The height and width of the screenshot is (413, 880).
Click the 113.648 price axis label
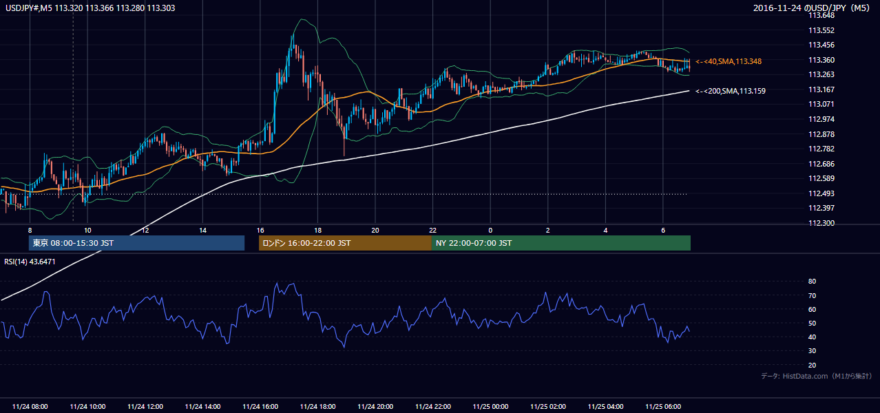(x=821, y=16)
